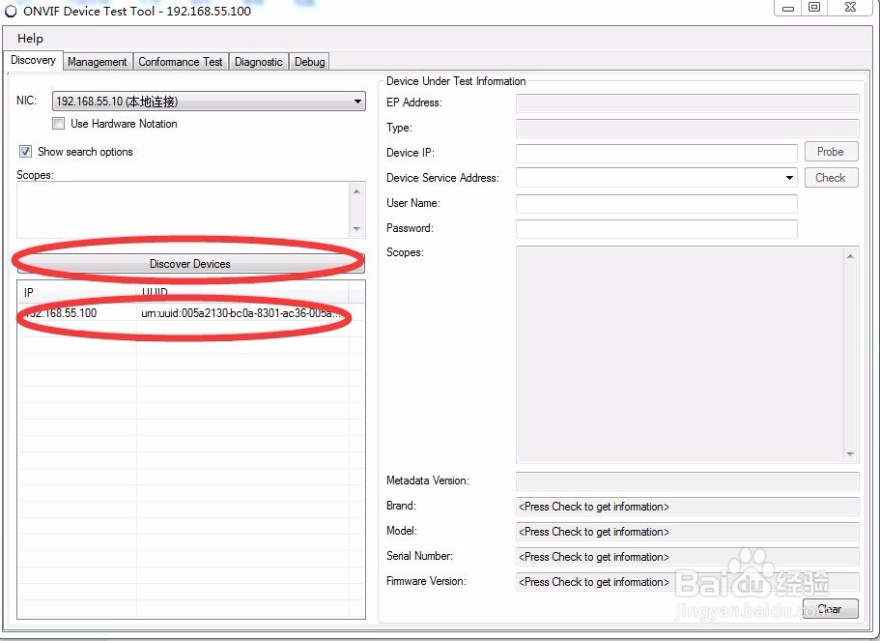The height and width of the screenshot is (641, 880).
Task: Switch to the Discovery tab
Action: point(33,60)
